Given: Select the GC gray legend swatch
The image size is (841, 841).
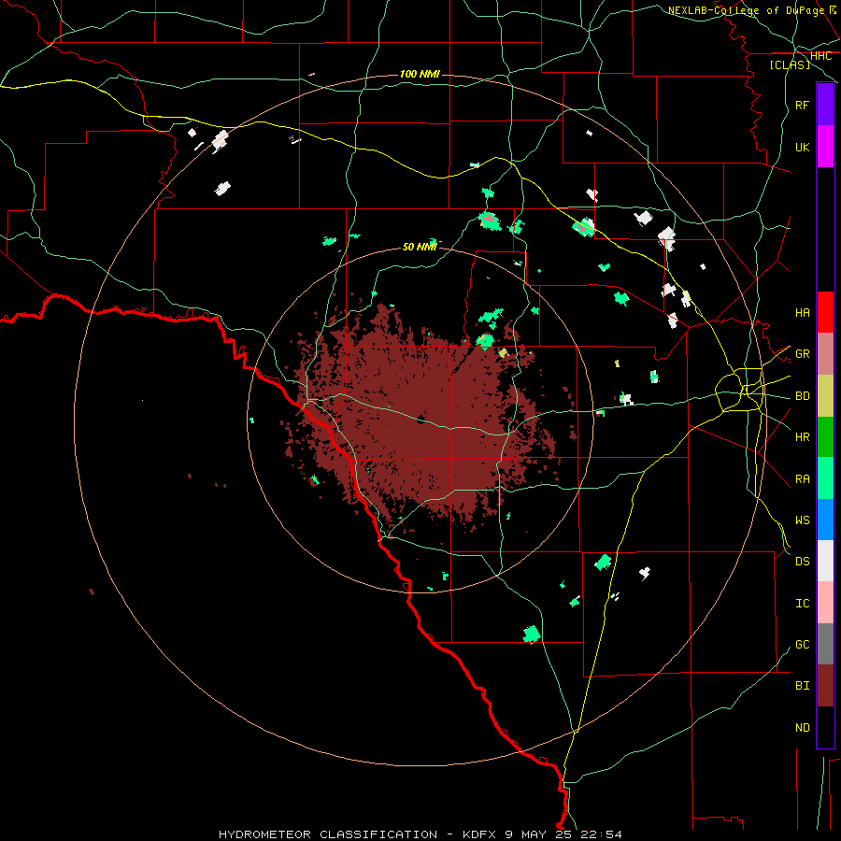Looking at the screenshot, I should (x=825, y=644).
